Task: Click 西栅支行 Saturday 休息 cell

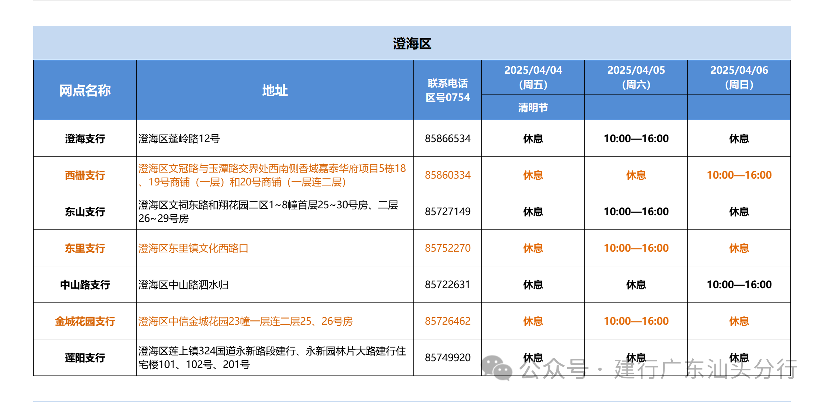Action: click(636, 175)
